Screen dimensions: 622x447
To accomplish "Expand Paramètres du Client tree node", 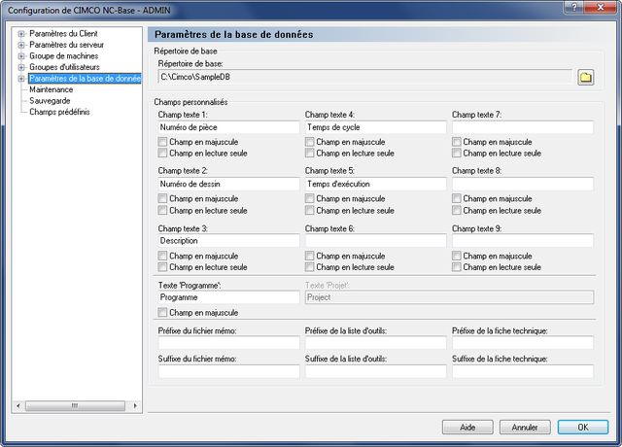I will tap(21, 34).
